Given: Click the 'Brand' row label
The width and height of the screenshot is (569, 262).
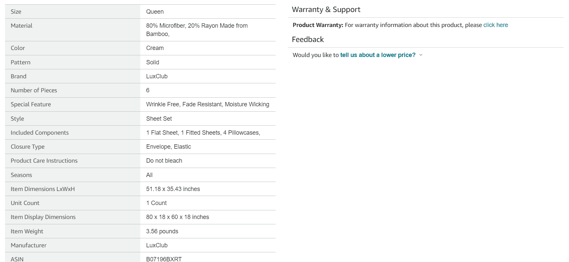Looking at the screenshot, I should click(x=18, y=76).
